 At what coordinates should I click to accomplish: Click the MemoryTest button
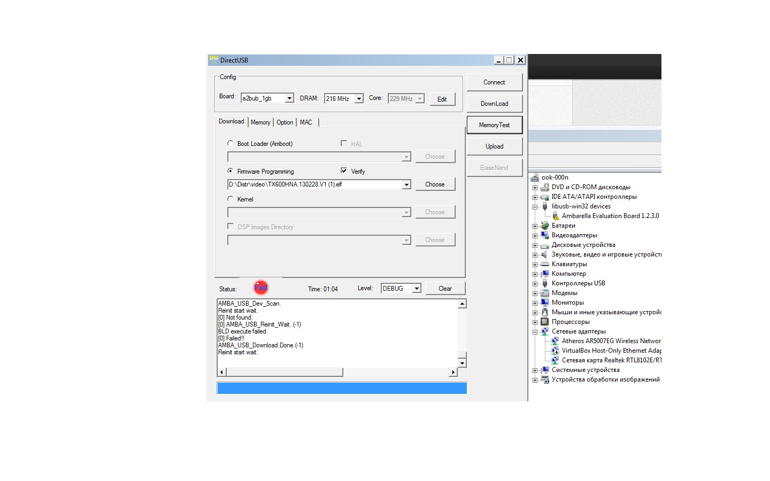494,125
